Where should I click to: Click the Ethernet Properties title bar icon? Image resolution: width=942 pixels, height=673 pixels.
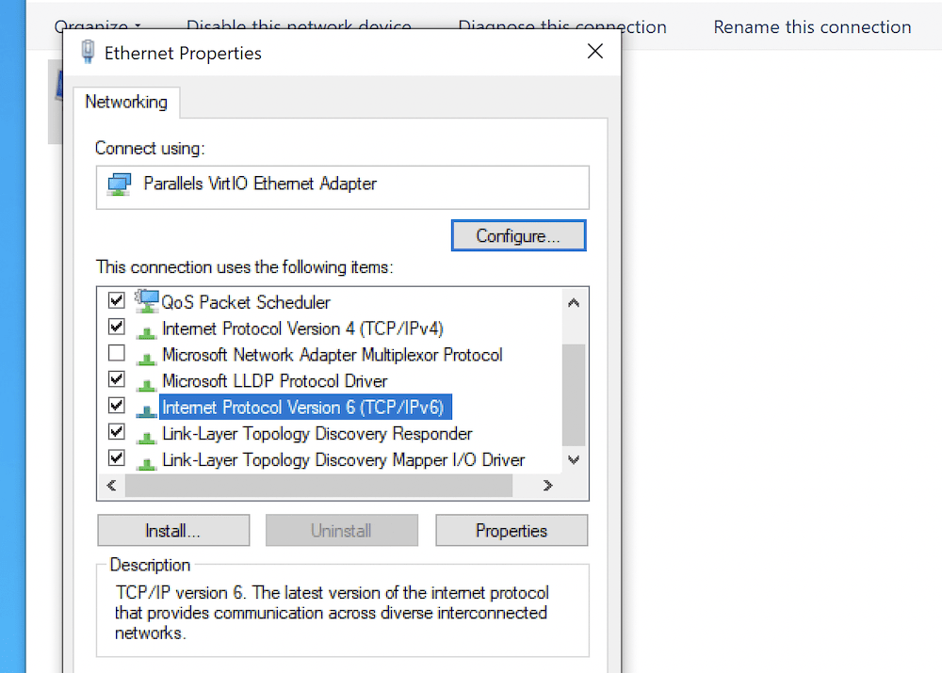(x=88, y=52)
